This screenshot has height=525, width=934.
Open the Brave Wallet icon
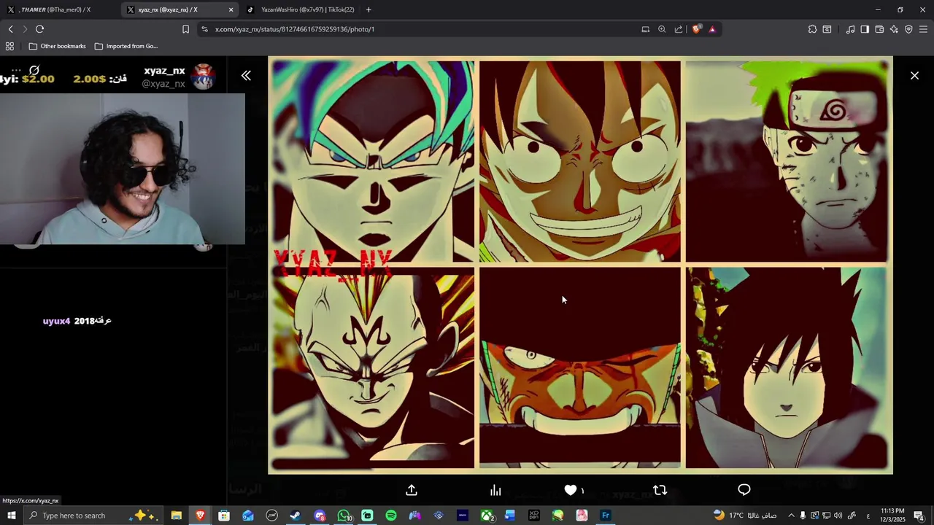click(879, 29)
